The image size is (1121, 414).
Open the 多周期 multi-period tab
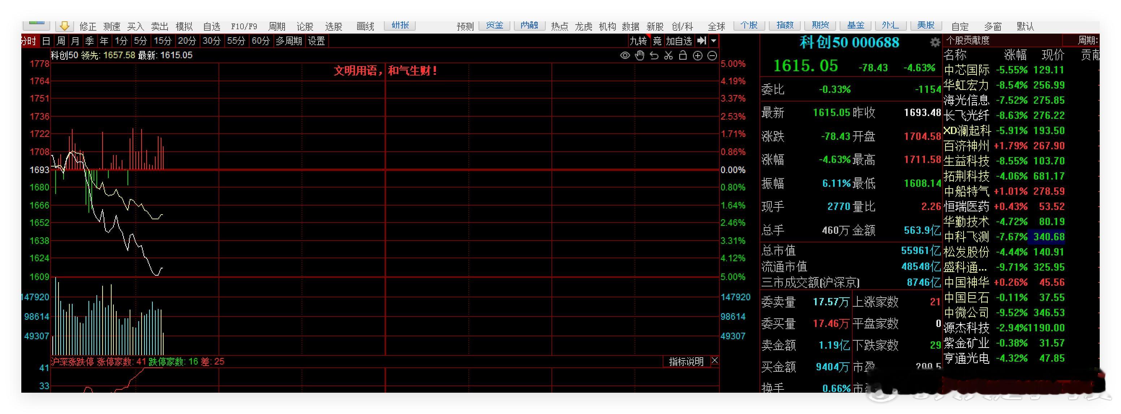[289, 41]
